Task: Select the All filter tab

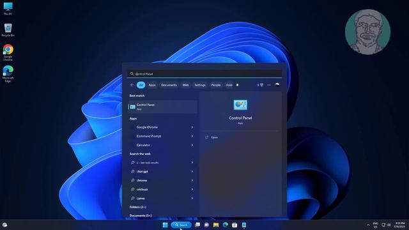Action: pyautogui.click(x=141, y=85)
